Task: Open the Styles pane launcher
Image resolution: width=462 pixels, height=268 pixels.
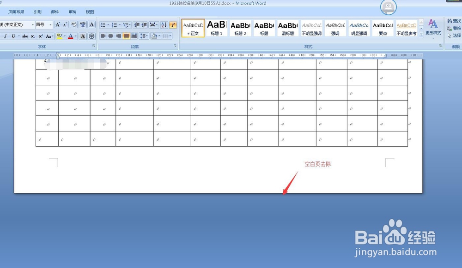Action: [x=440, y=46]
